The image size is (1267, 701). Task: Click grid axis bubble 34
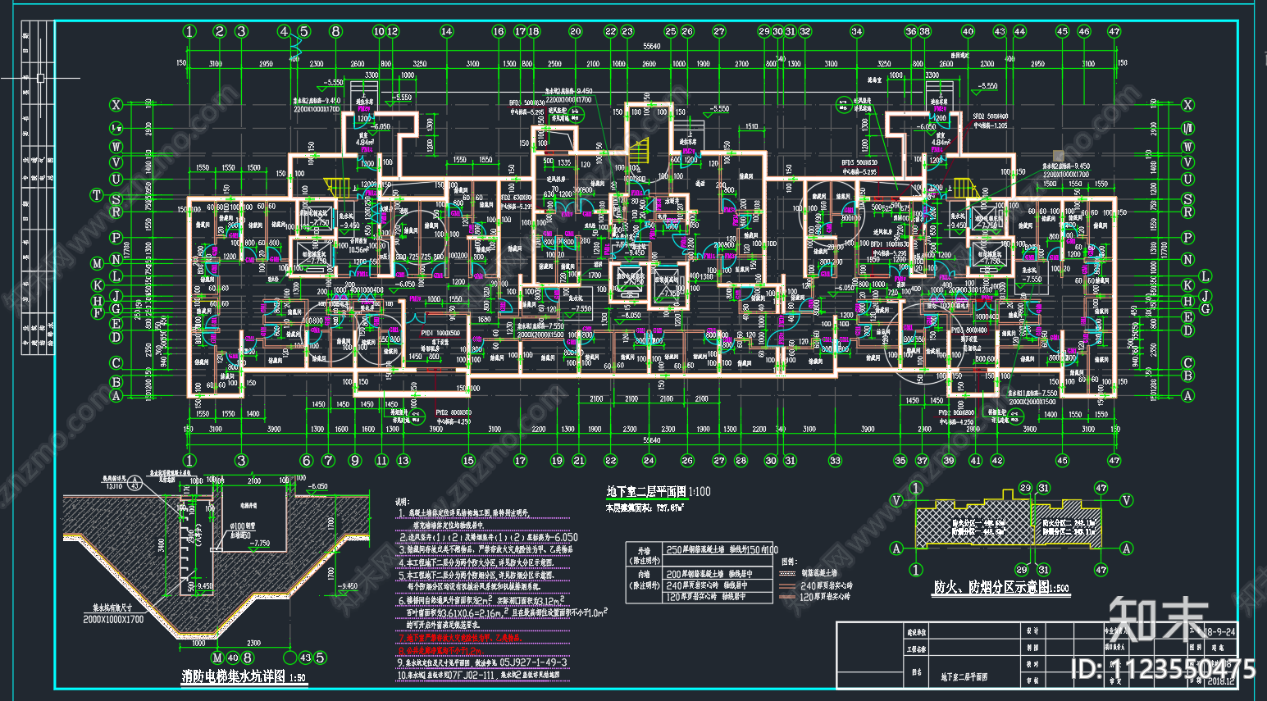click(856, 31)
